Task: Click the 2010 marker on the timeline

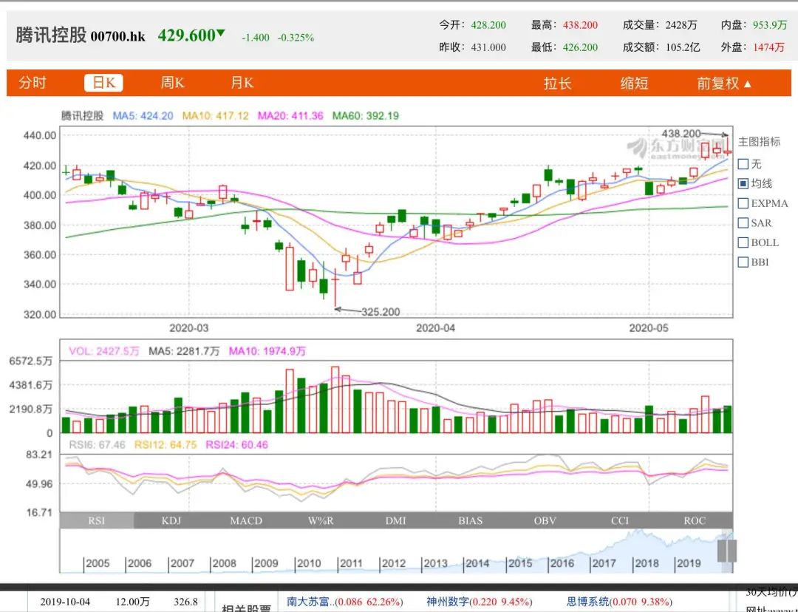Action: (x=308, y=563)
